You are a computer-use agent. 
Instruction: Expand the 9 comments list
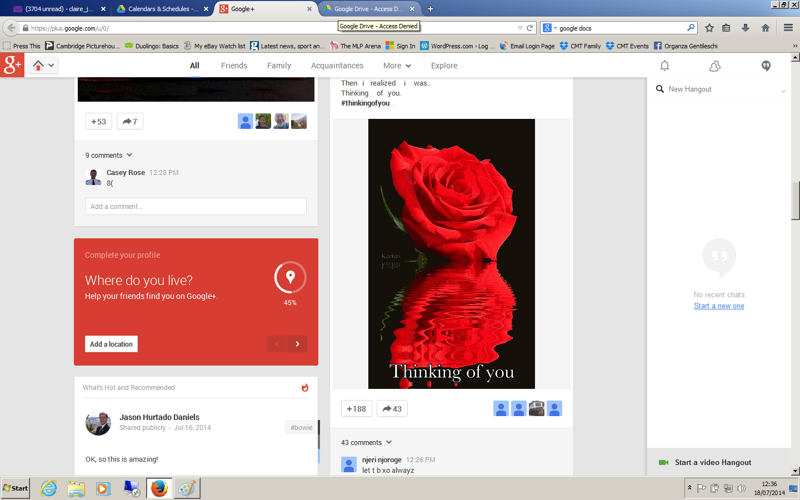(109, 156)
